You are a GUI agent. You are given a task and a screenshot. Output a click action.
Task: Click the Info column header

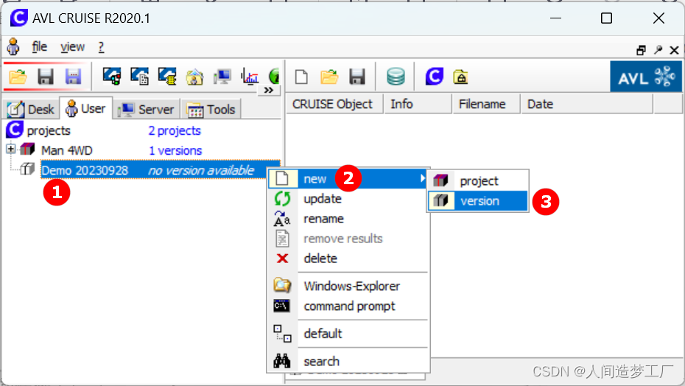click(x=418, y=104)
